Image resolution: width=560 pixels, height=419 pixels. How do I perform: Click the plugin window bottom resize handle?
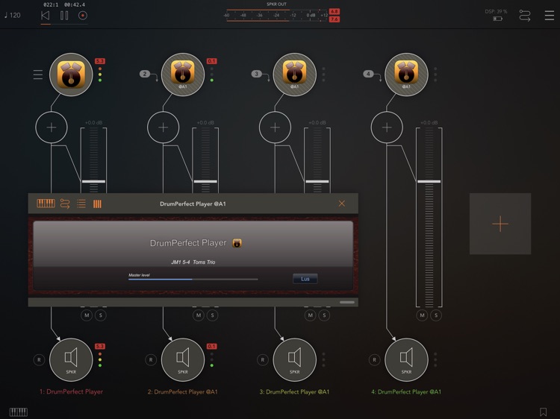coord(346,303)
